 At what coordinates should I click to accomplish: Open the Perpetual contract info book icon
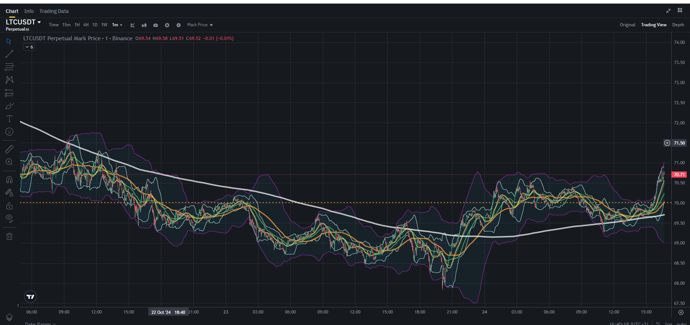(x=28, y=29)
